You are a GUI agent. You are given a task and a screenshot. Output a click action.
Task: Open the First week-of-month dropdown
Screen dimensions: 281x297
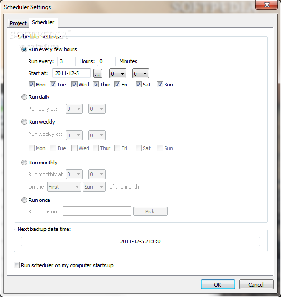coord(64,187)
